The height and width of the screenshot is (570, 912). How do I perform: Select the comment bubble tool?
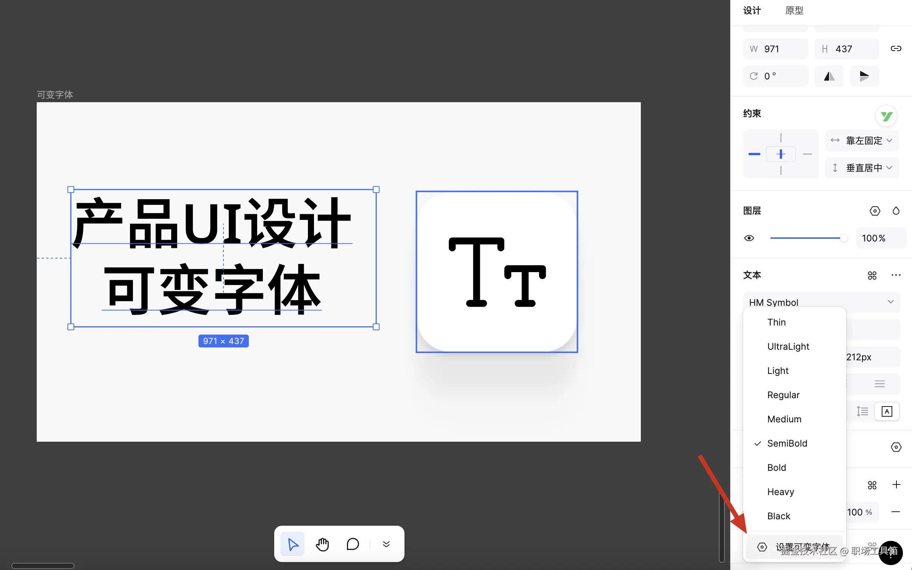pyautogui.click(x=352, y=544)
